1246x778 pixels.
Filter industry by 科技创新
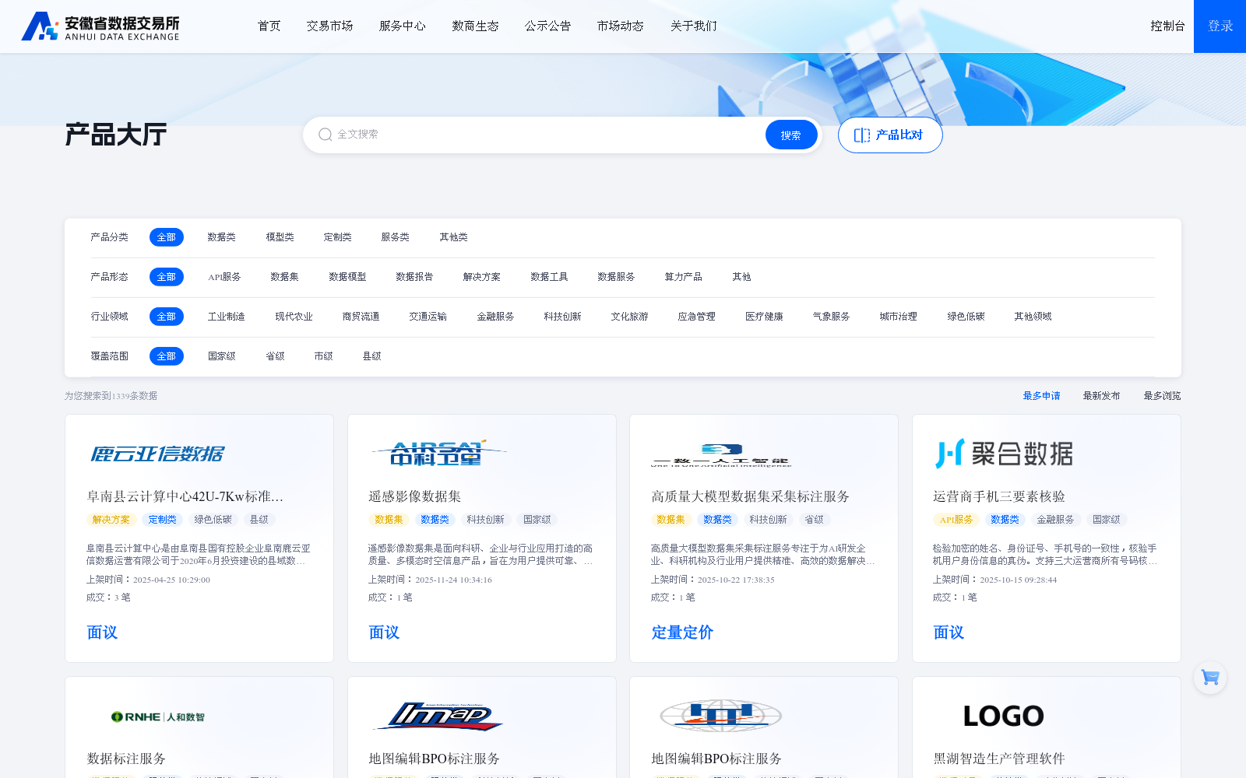pyautogui.click(x=562, y=317)
